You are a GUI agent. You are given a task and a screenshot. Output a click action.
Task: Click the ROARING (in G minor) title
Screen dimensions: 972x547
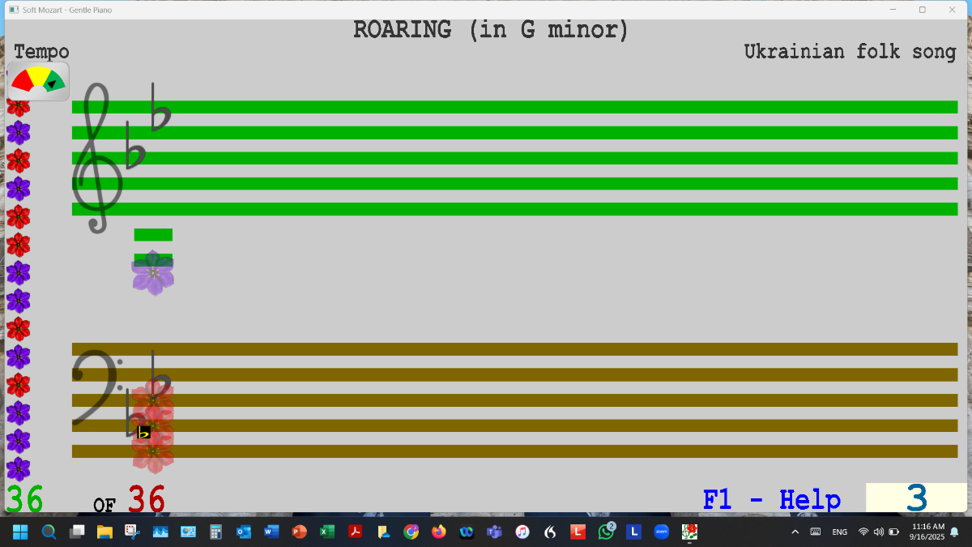pyautogui.click(x=491, y=30)
